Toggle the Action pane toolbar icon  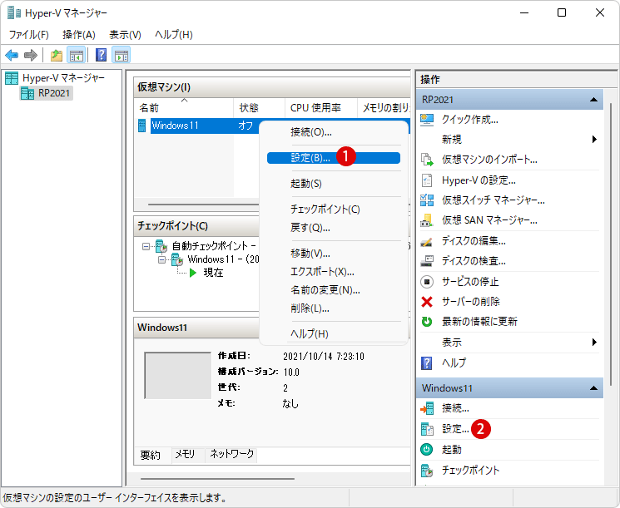121,56
